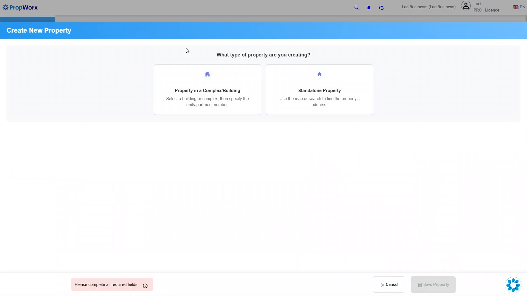The width and height of the screenshot is (527, 296).
Task: Click the disabled Save Property button
Action: 433,284
